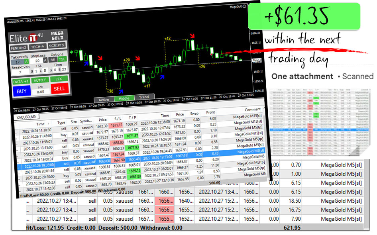Screen dimensions: 377x235
Task: Sort by the Comment column header
Action: point(253,110)
